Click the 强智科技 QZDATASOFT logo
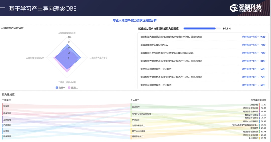 tap(246, 8)
